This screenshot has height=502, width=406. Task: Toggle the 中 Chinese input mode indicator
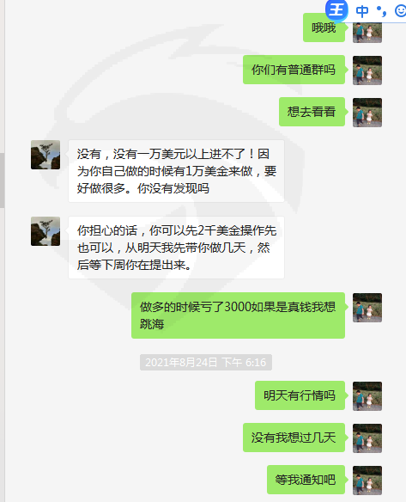tap(362, 11)
